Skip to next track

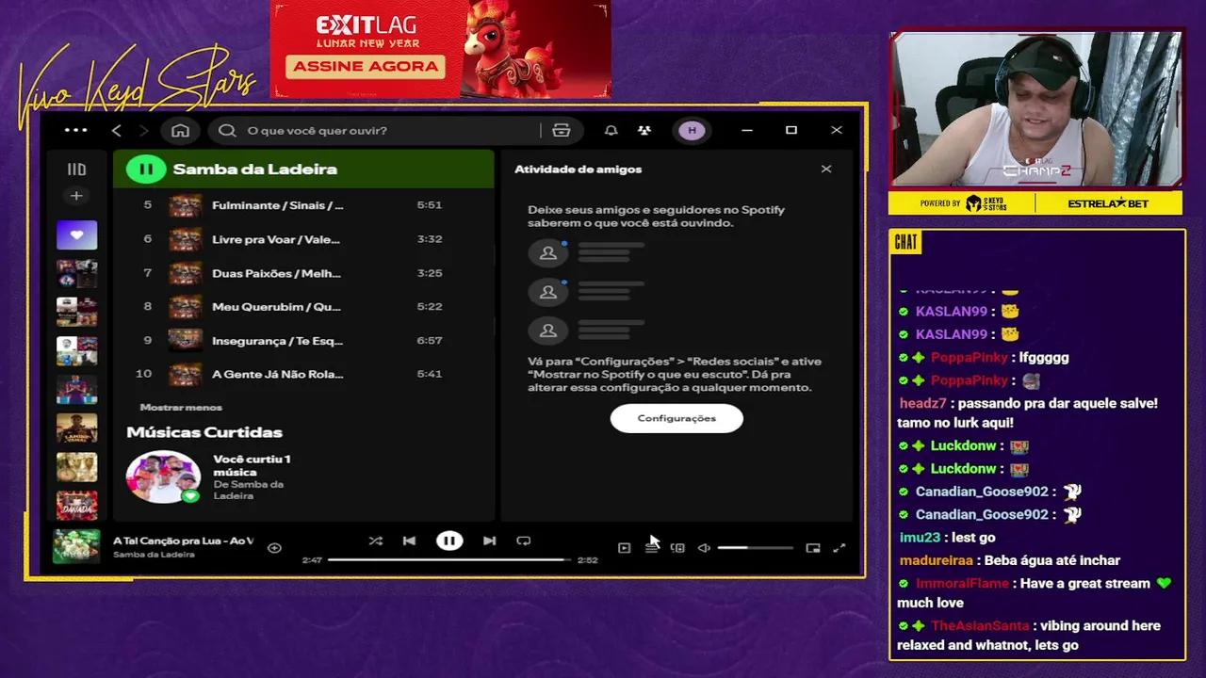tap(489, 541)
